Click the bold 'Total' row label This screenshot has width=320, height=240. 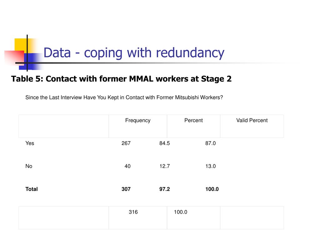coord(32,189)
